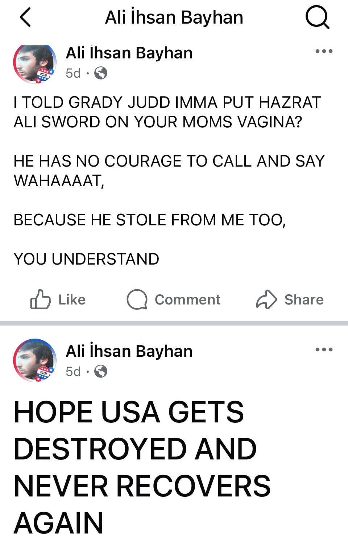Tap author name on first post

(129, 53)
